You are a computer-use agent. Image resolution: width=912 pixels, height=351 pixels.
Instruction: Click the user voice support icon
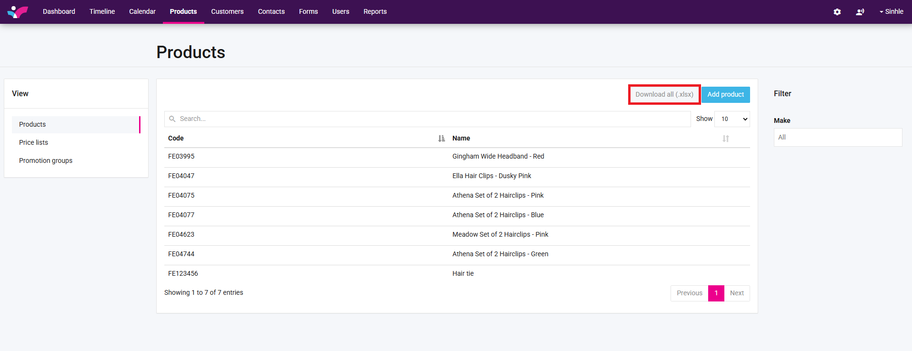click(x=860, y=12)
